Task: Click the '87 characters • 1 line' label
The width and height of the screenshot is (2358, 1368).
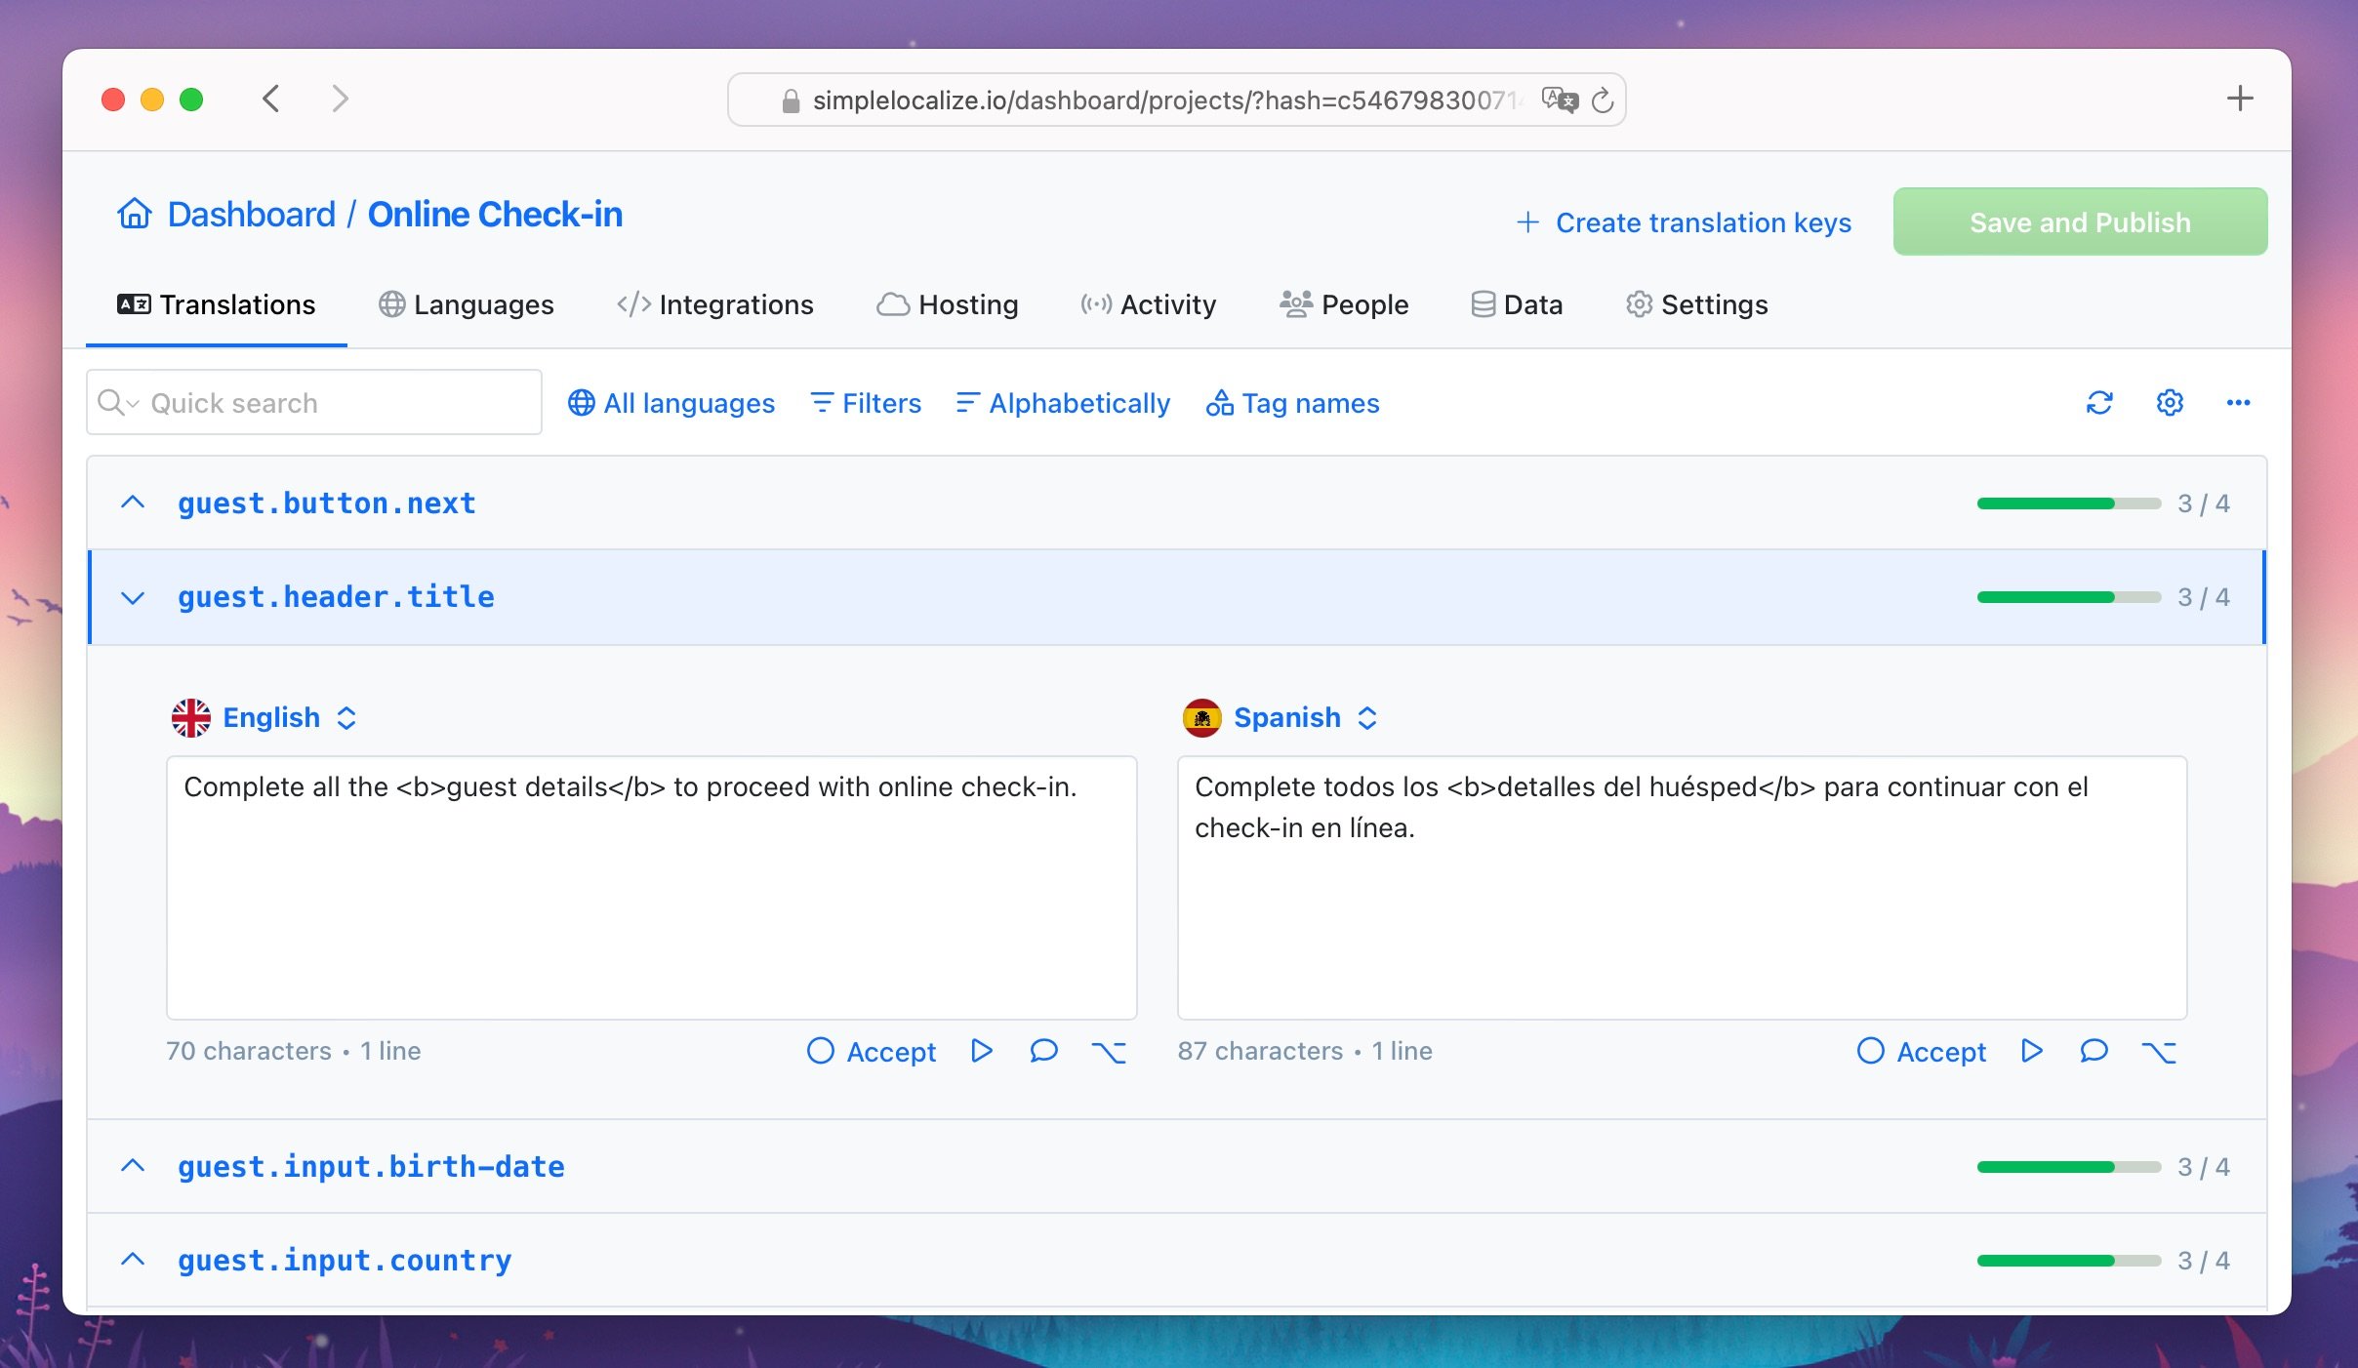Action: 1305,1051
